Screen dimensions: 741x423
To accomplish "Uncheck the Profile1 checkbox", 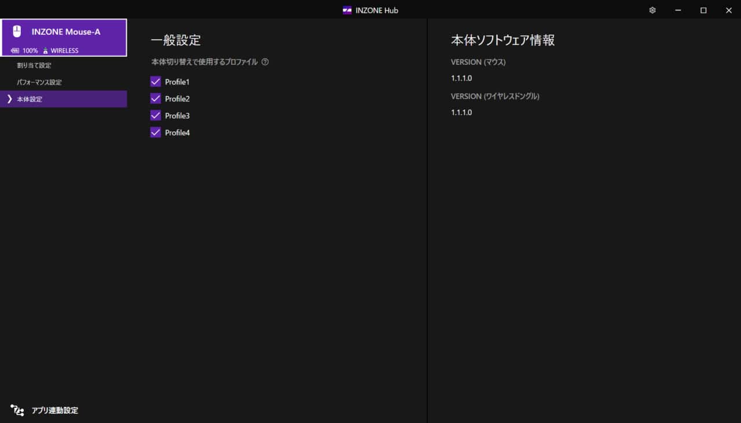I will coord(155,82).
